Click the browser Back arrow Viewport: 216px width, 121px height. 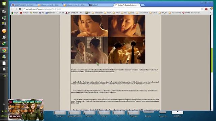click(12, 9)
